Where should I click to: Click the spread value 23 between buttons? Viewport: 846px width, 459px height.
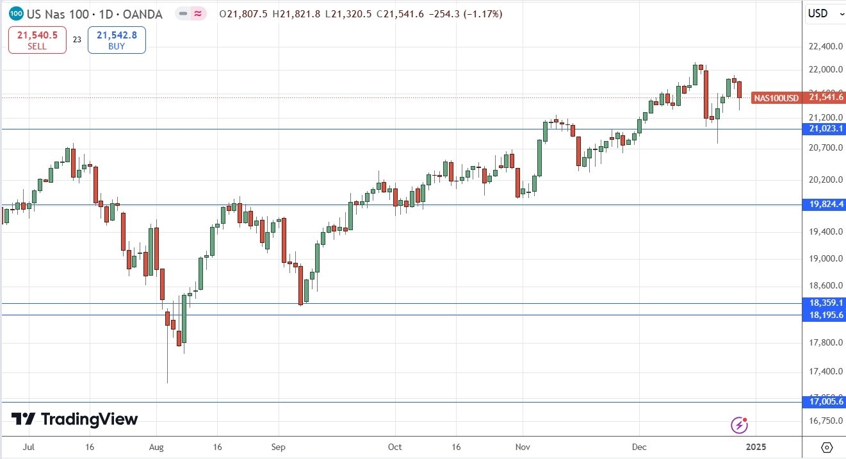(76, 40)
